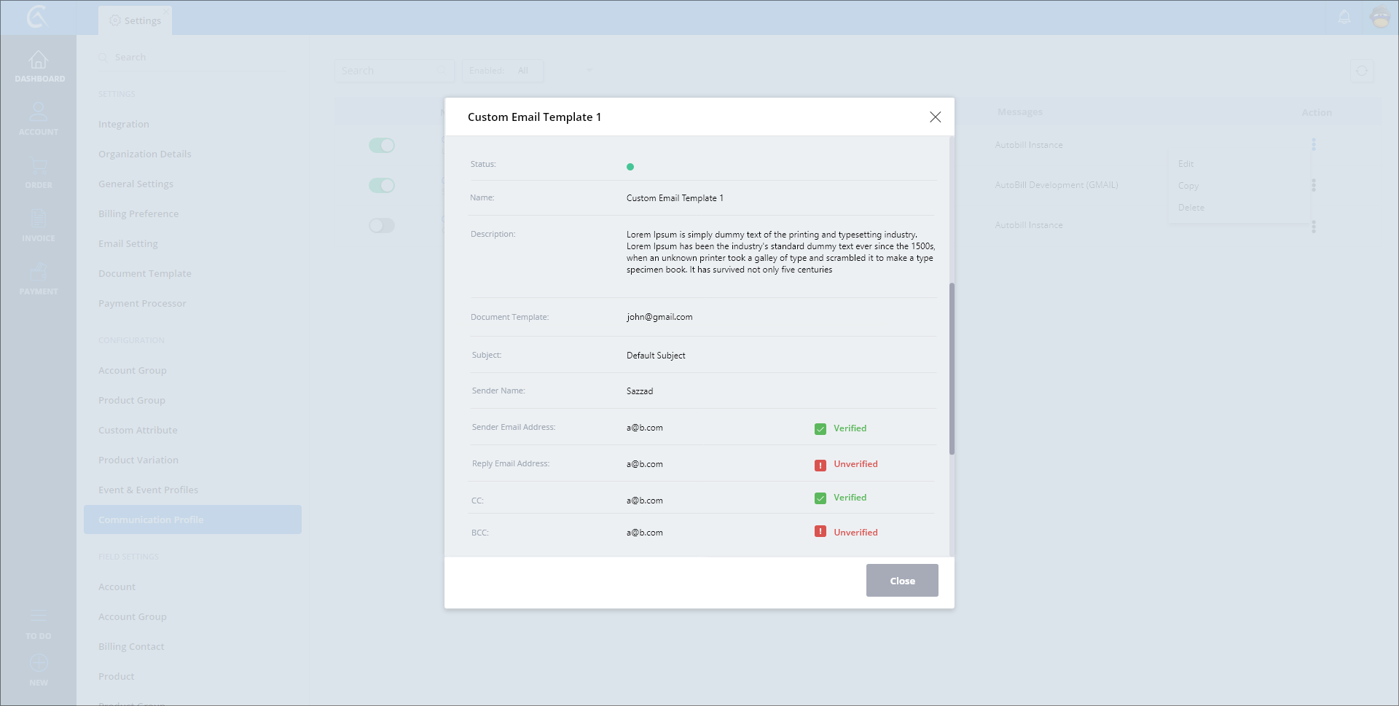Open the first row three-dot action menu
Screen dimensions: 1399x706
pyautogui.click(x=1314, y=144)
